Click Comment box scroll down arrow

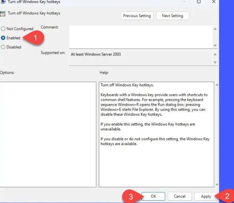coord(215,45)
